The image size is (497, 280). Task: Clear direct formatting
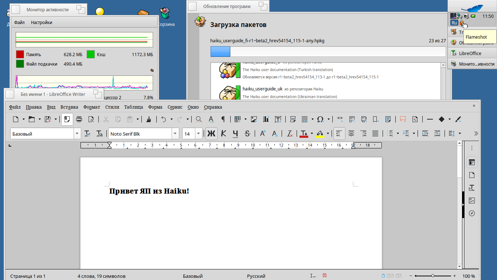(x=290, y=134)
